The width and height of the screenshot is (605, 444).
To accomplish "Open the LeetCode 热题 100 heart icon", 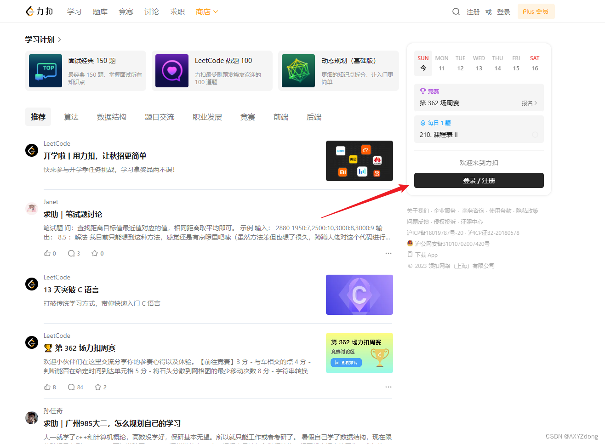I will (x=172, y=71).
